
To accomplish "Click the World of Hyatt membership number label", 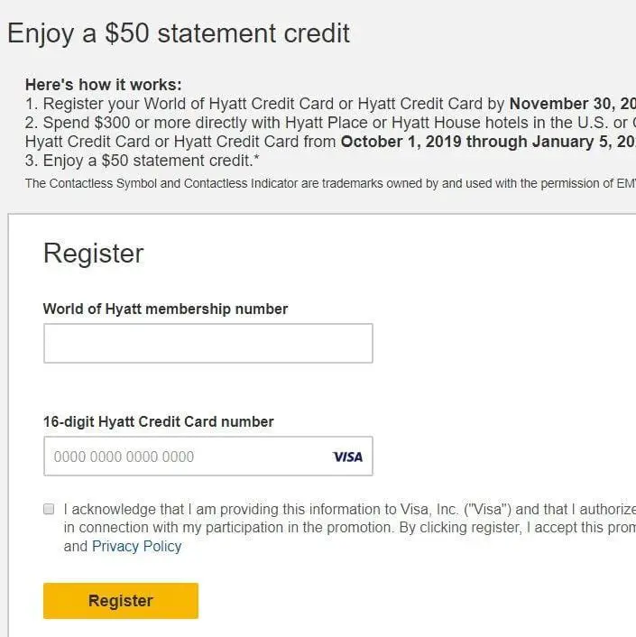I will (x=165, y=309).
